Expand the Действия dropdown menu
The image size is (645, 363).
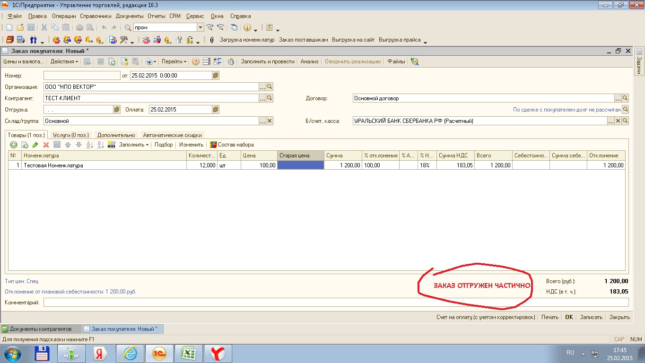[x=64, y=61]
